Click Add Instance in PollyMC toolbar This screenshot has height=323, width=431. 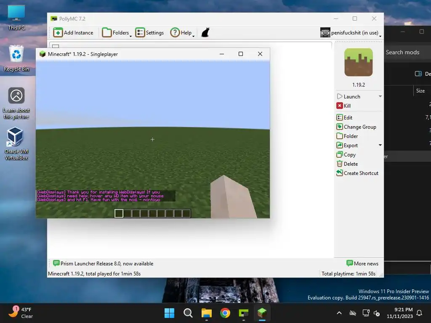pyautogui.click(x=73, y=33)
